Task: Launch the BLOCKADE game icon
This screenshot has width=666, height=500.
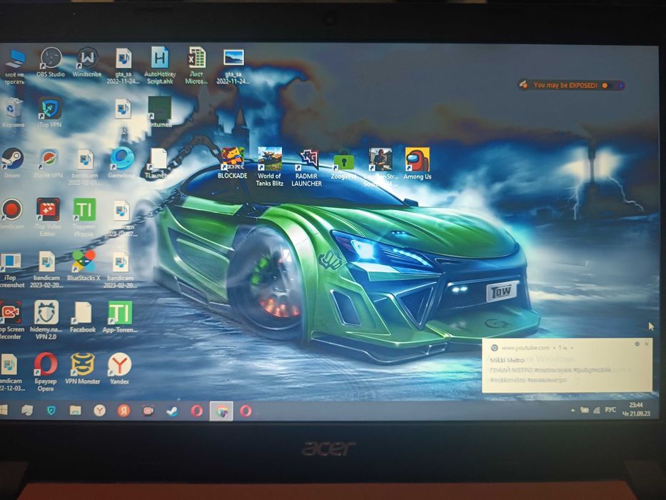Action: pos(232,163)
